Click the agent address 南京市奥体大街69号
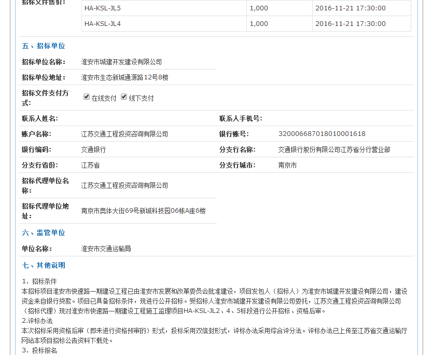Viewport: 433px width, 355px height. [143, 211]
